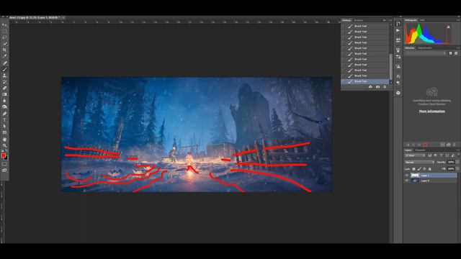Open the Normal blend mode dropdown
The image size is (461, 259).
pyautogui.click(x=419, y=162)
